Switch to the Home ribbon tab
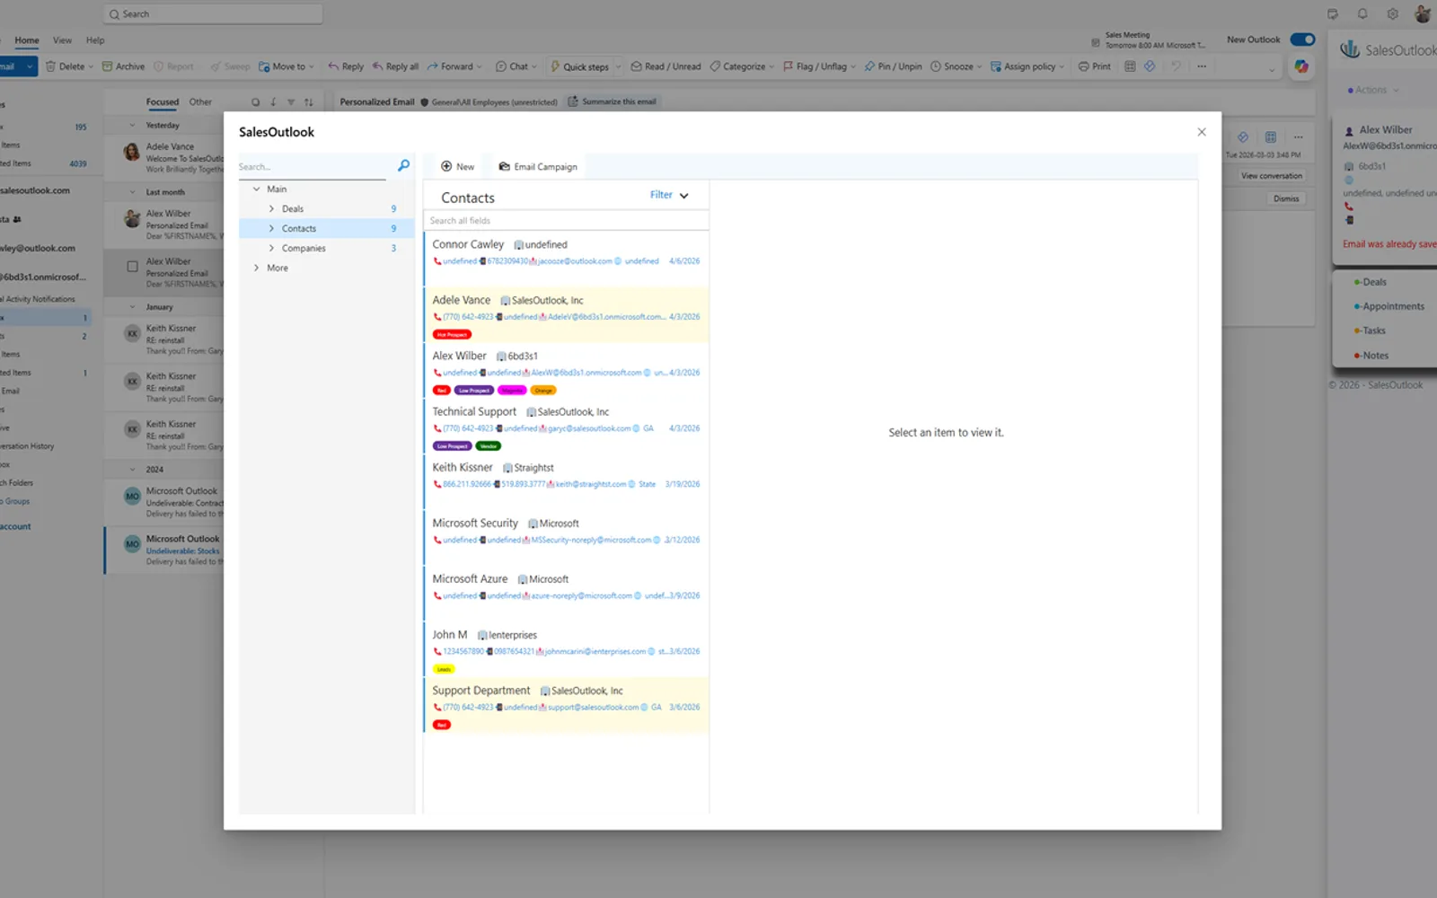Screen dimensions: 1437x898 click(x=27, y=40)
